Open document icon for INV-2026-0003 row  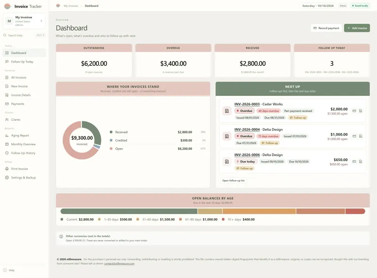361,111
